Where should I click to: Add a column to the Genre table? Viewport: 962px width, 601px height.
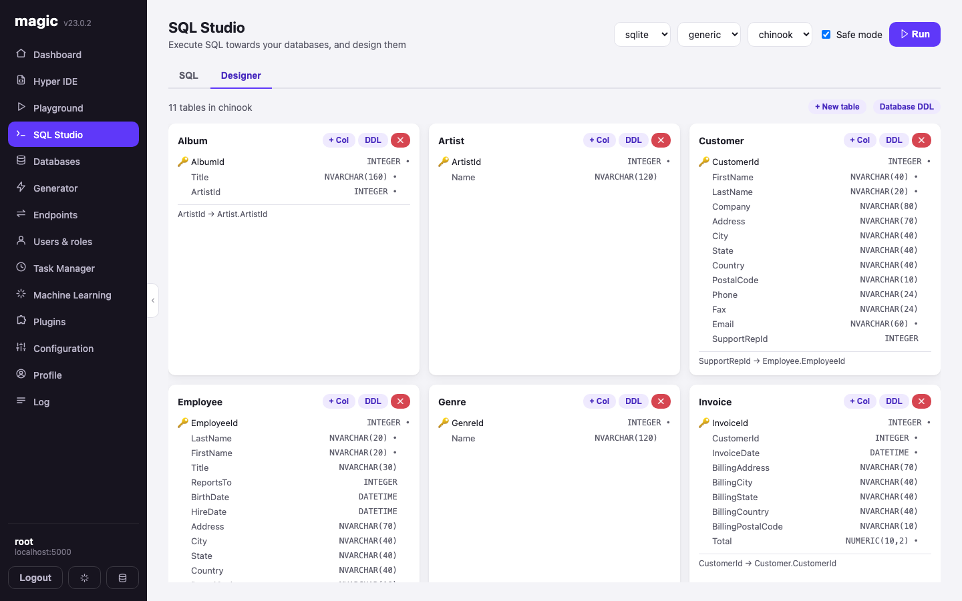pos(599,401)
